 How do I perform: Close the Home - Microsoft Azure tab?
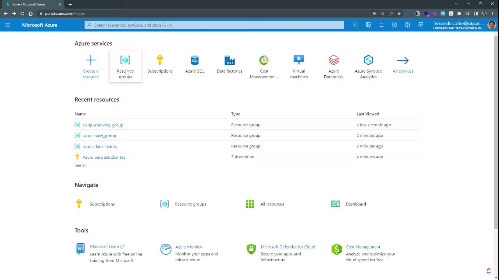[60, 4]
